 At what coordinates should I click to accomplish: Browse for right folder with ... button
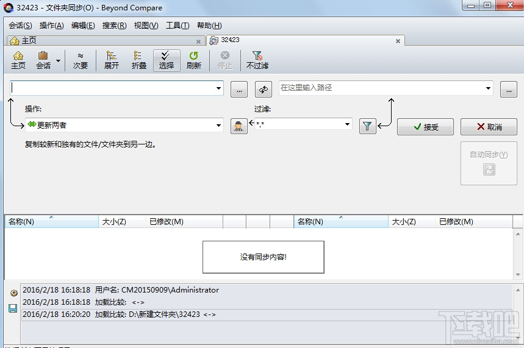pos(509,90)
